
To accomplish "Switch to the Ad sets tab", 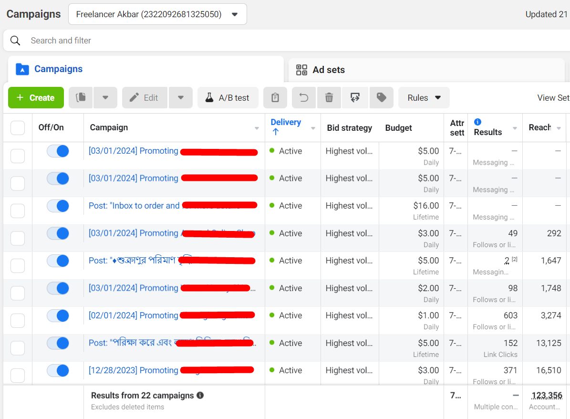I will point(328,70).
